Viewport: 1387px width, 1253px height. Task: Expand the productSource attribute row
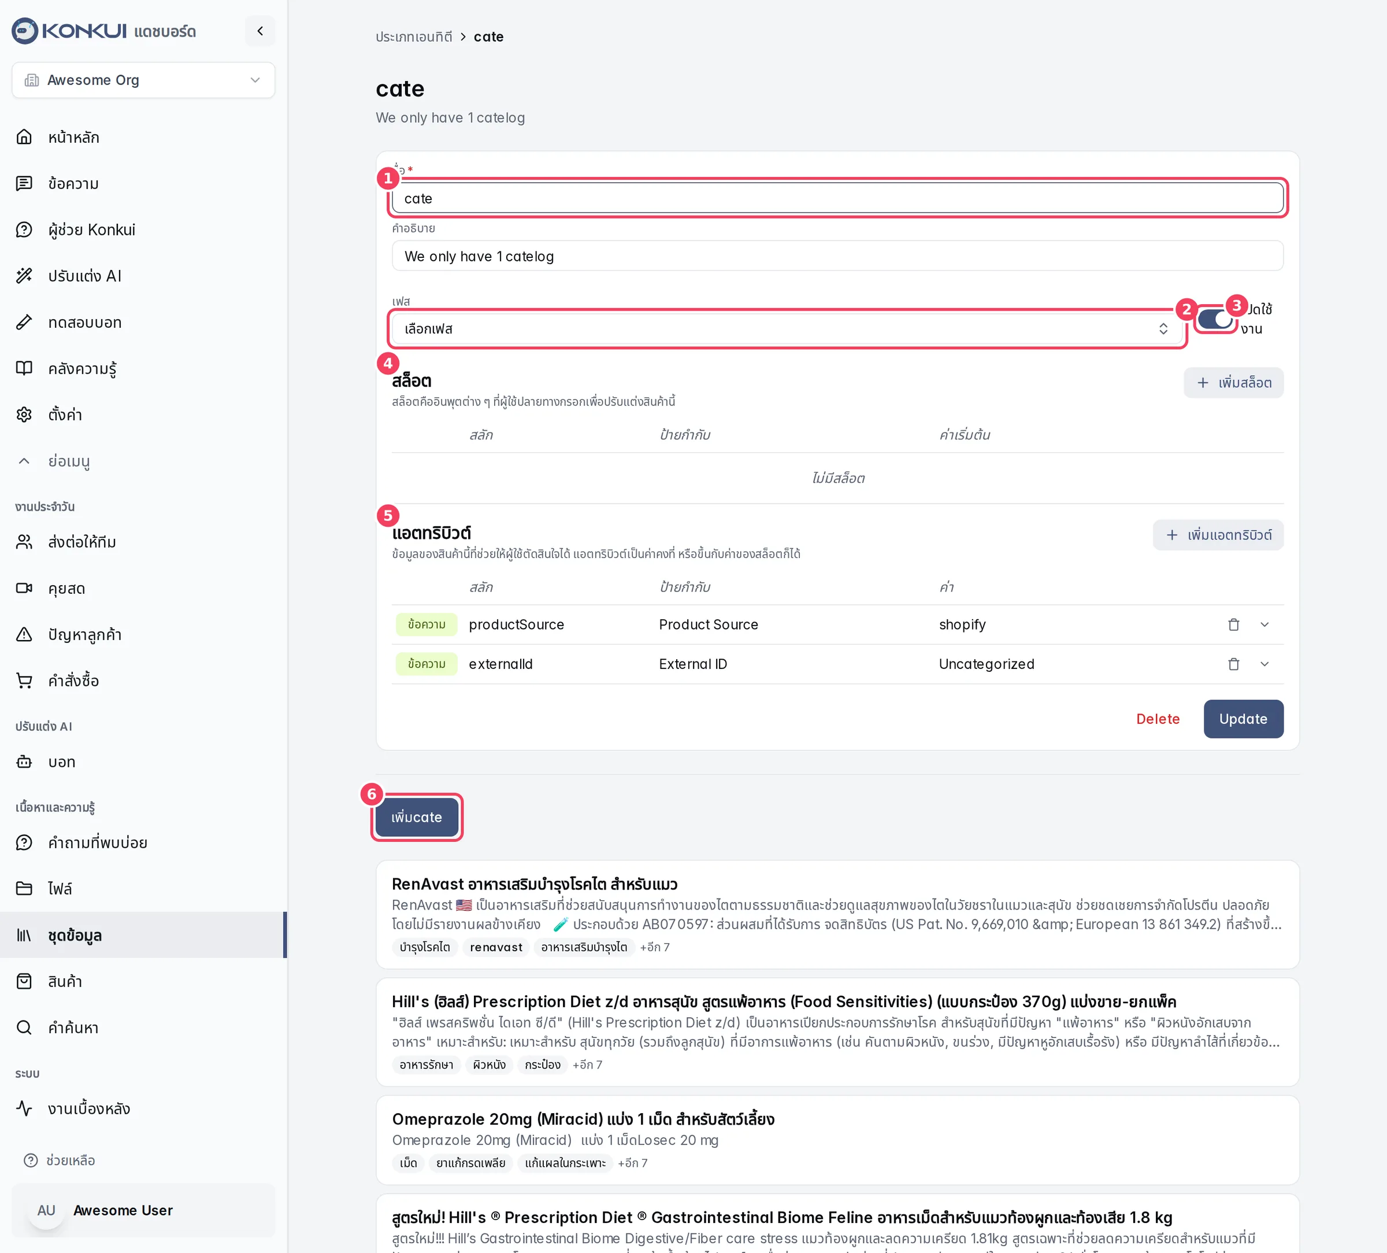1264,624
